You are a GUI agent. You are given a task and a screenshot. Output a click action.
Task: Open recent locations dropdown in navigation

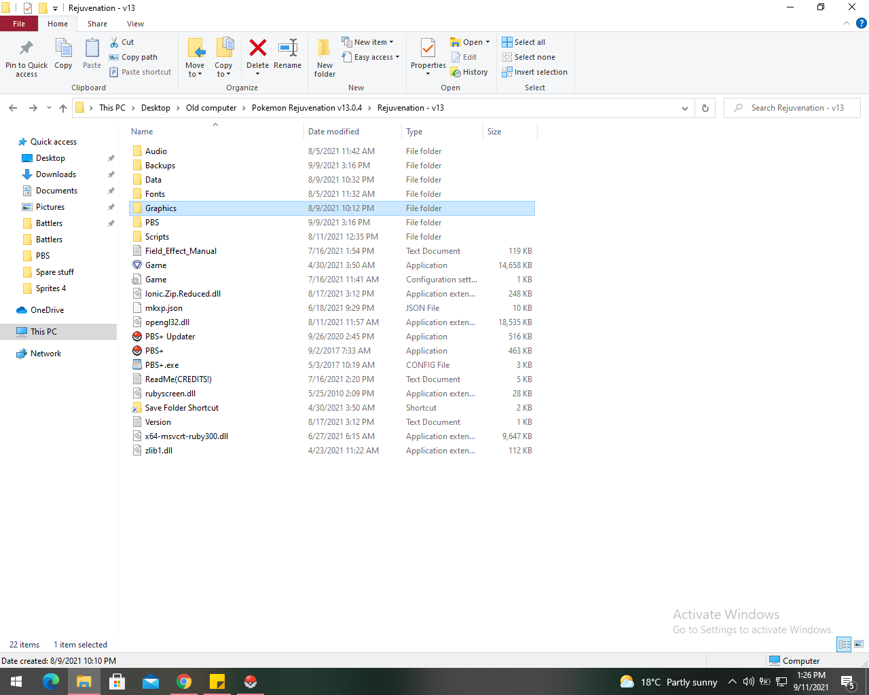click(x=49, y=108)
